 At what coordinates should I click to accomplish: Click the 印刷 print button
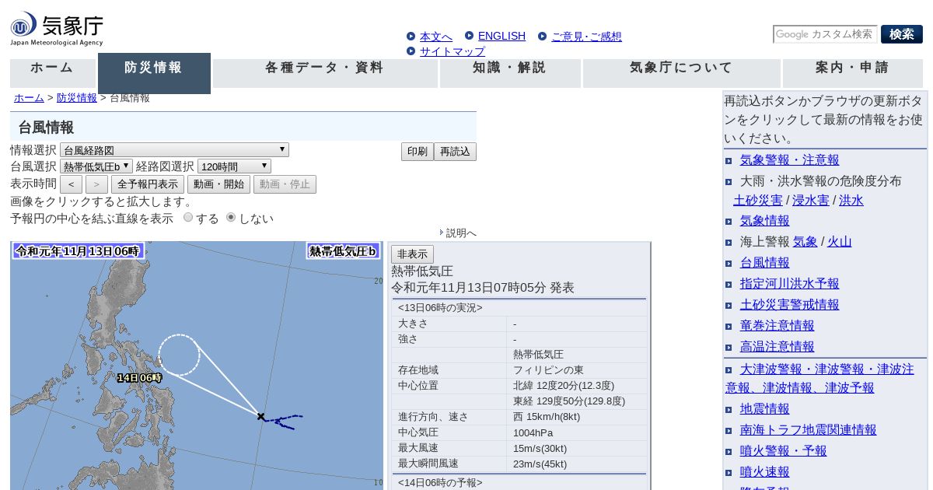coord(418,152)
